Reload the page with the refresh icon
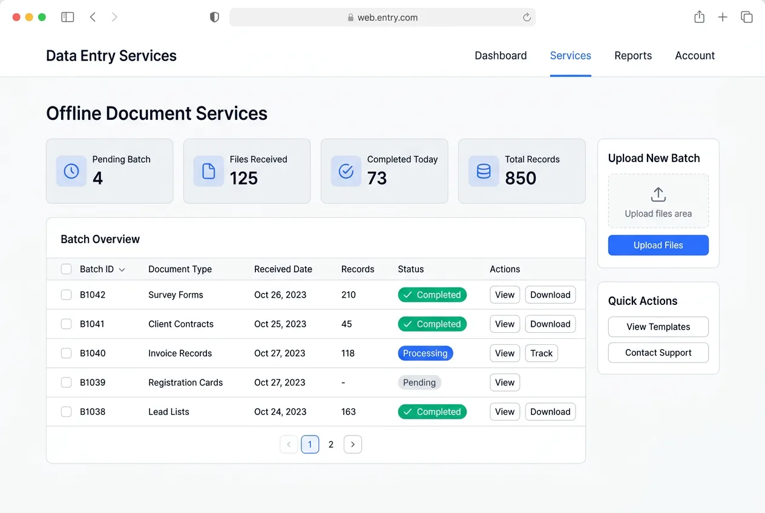The width and height of the screenshot is (765, 513). [x=527, y=18]
